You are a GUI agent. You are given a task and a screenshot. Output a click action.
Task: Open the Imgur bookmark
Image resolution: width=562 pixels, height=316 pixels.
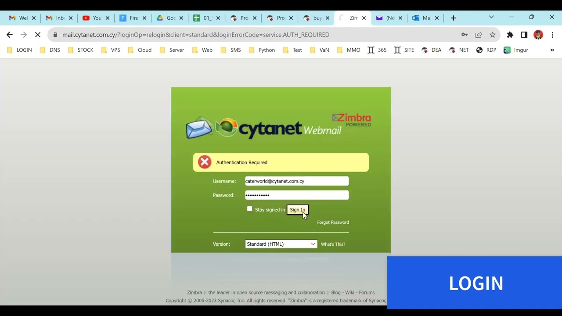[x=515, y=50]
